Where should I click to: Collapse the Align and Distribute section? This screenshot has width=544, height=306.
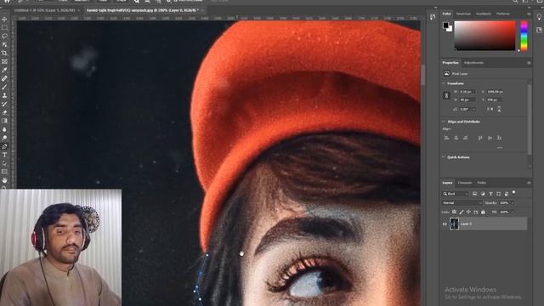tap(444, 122)
